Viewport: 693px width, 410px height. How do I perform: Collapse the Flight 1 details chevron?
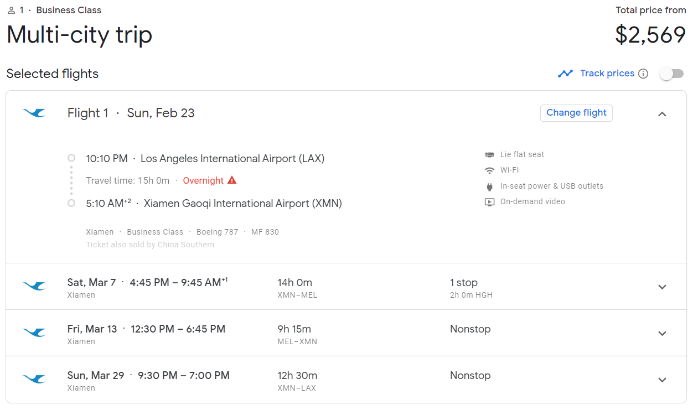point(662,114)
